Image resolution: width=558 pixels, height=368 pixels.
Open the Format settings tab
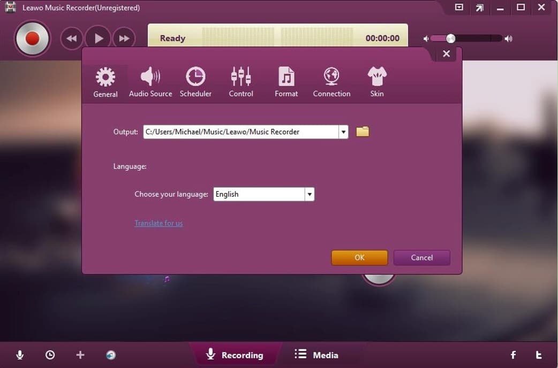coord(286,82)
